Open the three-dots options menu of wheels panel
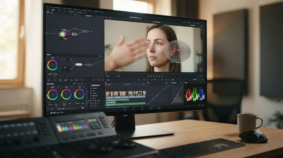The height and width of the screenshot is (158, 283). point(85,83)
